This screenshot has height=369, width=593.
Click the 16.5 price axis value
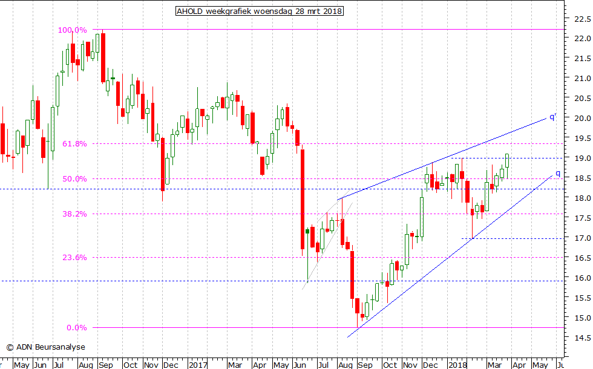pyautogui.click(x=582, y=258)
